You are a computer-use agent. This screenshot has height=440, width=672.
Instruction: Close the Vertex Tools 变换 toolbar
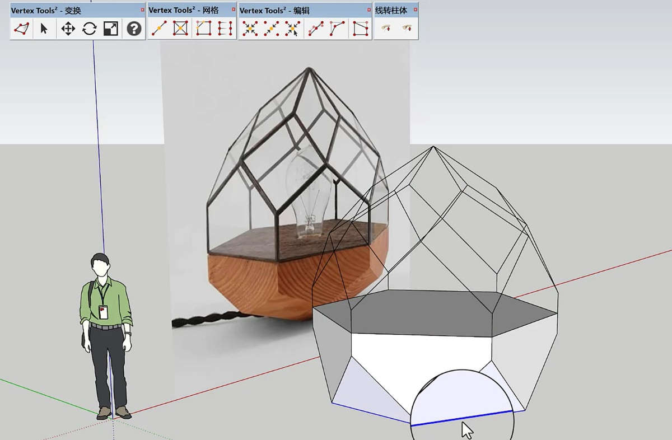click(x=142, y=10)
